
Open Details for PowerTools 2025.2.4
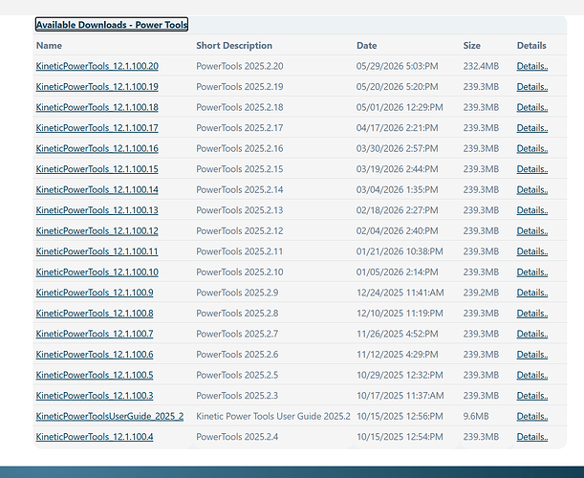532,437
